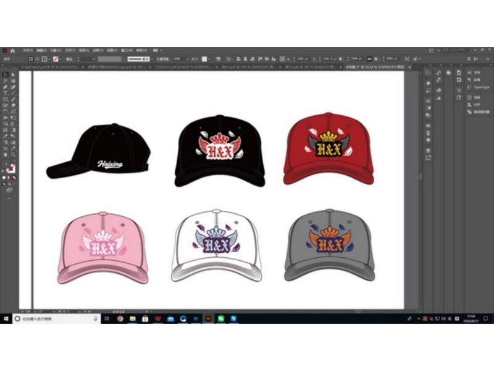494x370 pixels.
Task: Pick the Eyedropper tool
Action: 6,136
